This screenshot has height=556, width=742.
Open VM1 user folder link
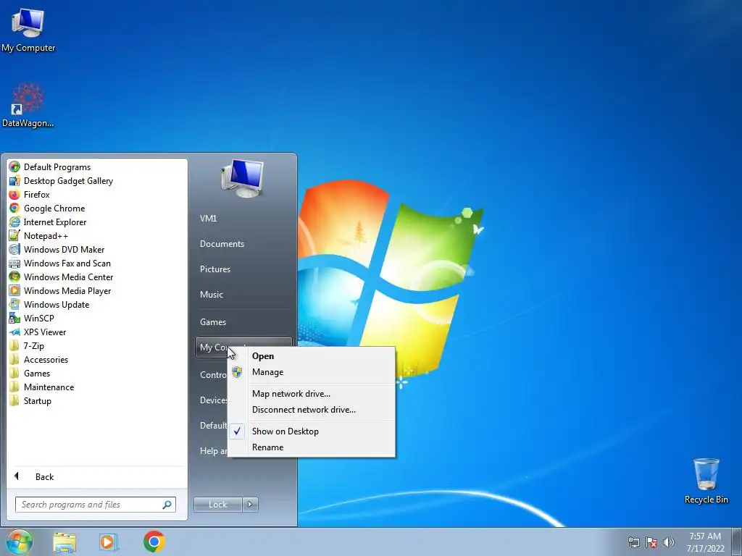pos(208,219)
